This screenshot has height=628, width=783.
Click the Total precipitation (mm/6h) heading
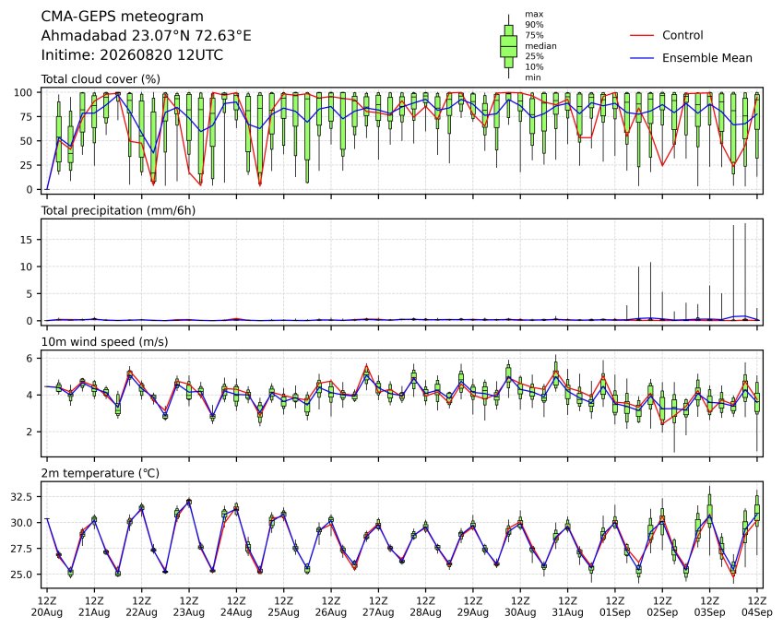click(x=118, y=210)
